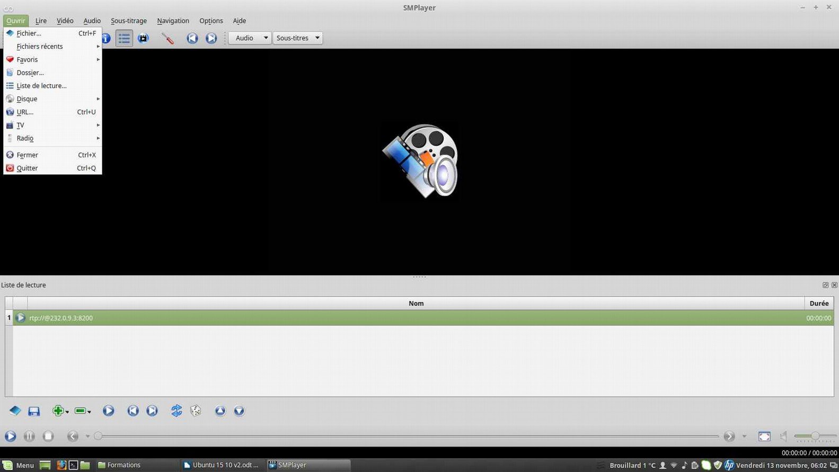Move the playlist item up with up arrow
The height and width of the screenshot is (472, 839).
click(x=220, y=411)
